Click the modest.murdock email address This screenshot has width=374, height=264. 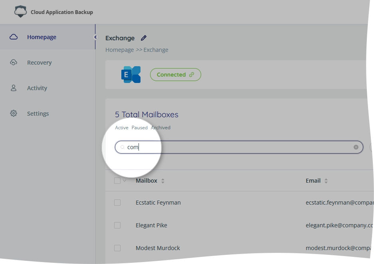[x=338, y=248]
